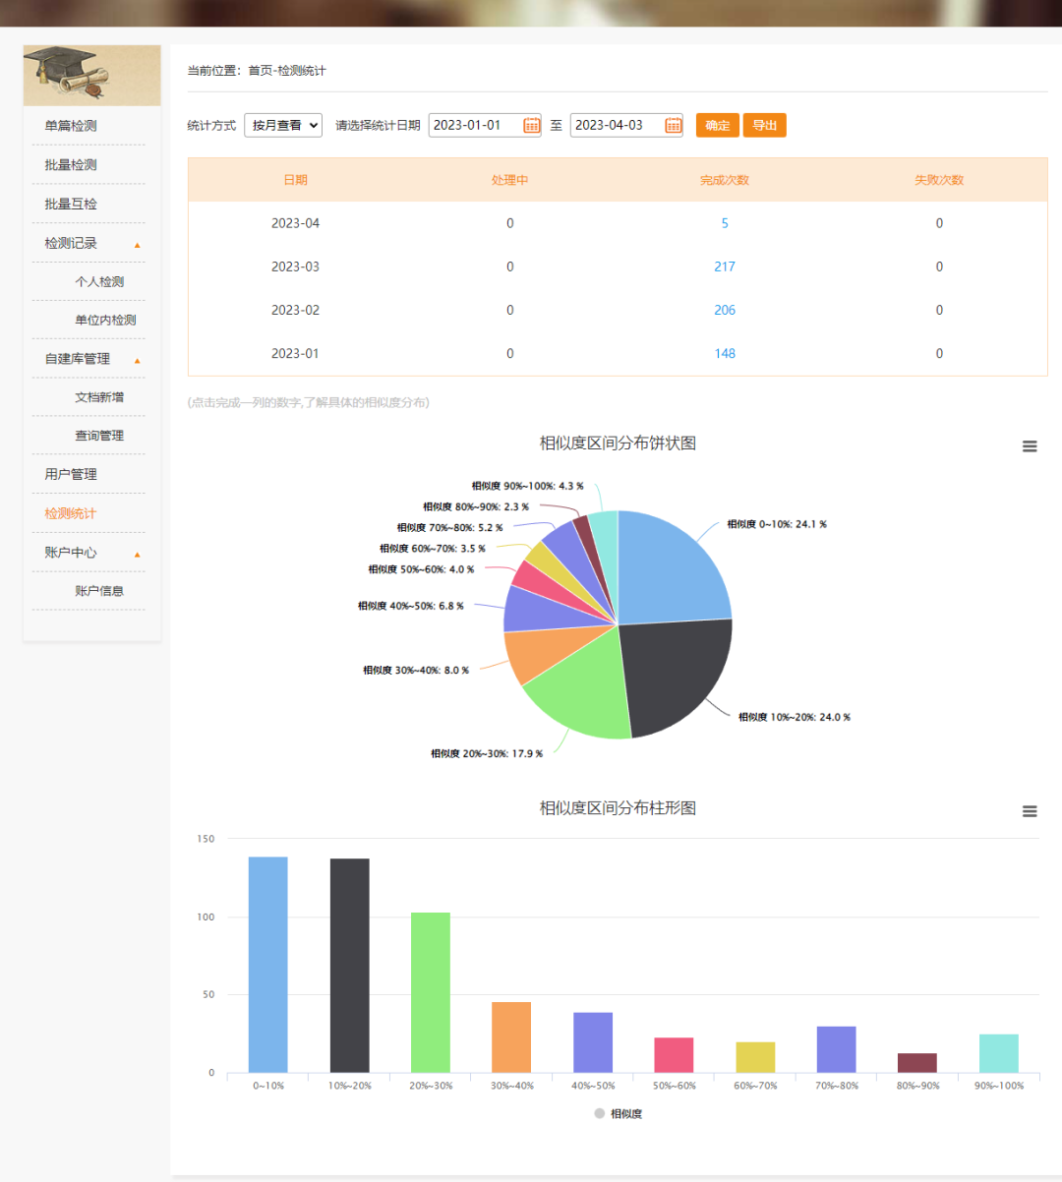
Task: Click completed count 148 for 2023-01
Action: [x=725, y=353]
